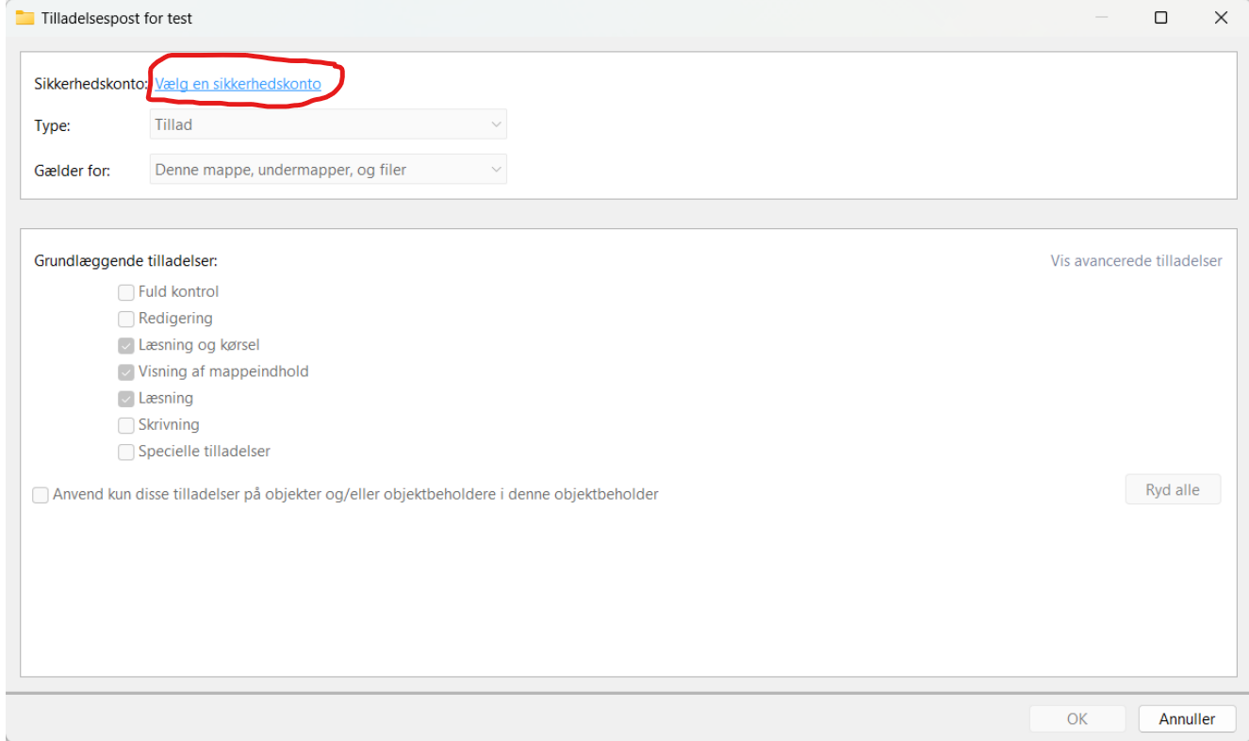Maximize the Tilladelsespost dialog window

[1161, 18]
